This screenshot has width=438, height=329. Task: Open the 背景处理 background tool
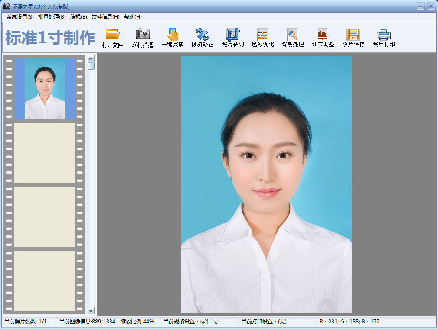click(x=293, y=37)
